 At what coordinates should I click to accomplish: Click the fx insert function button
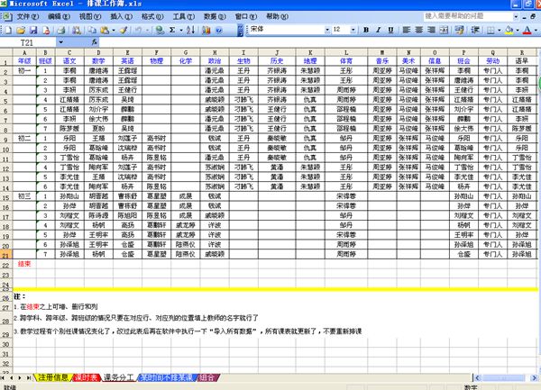pos(94,42)
